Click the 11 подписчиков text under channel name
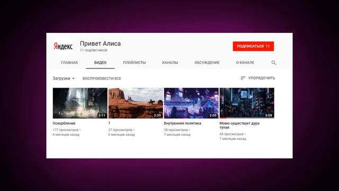This screenshot has width=339, height=191. [x=94, y=50]
